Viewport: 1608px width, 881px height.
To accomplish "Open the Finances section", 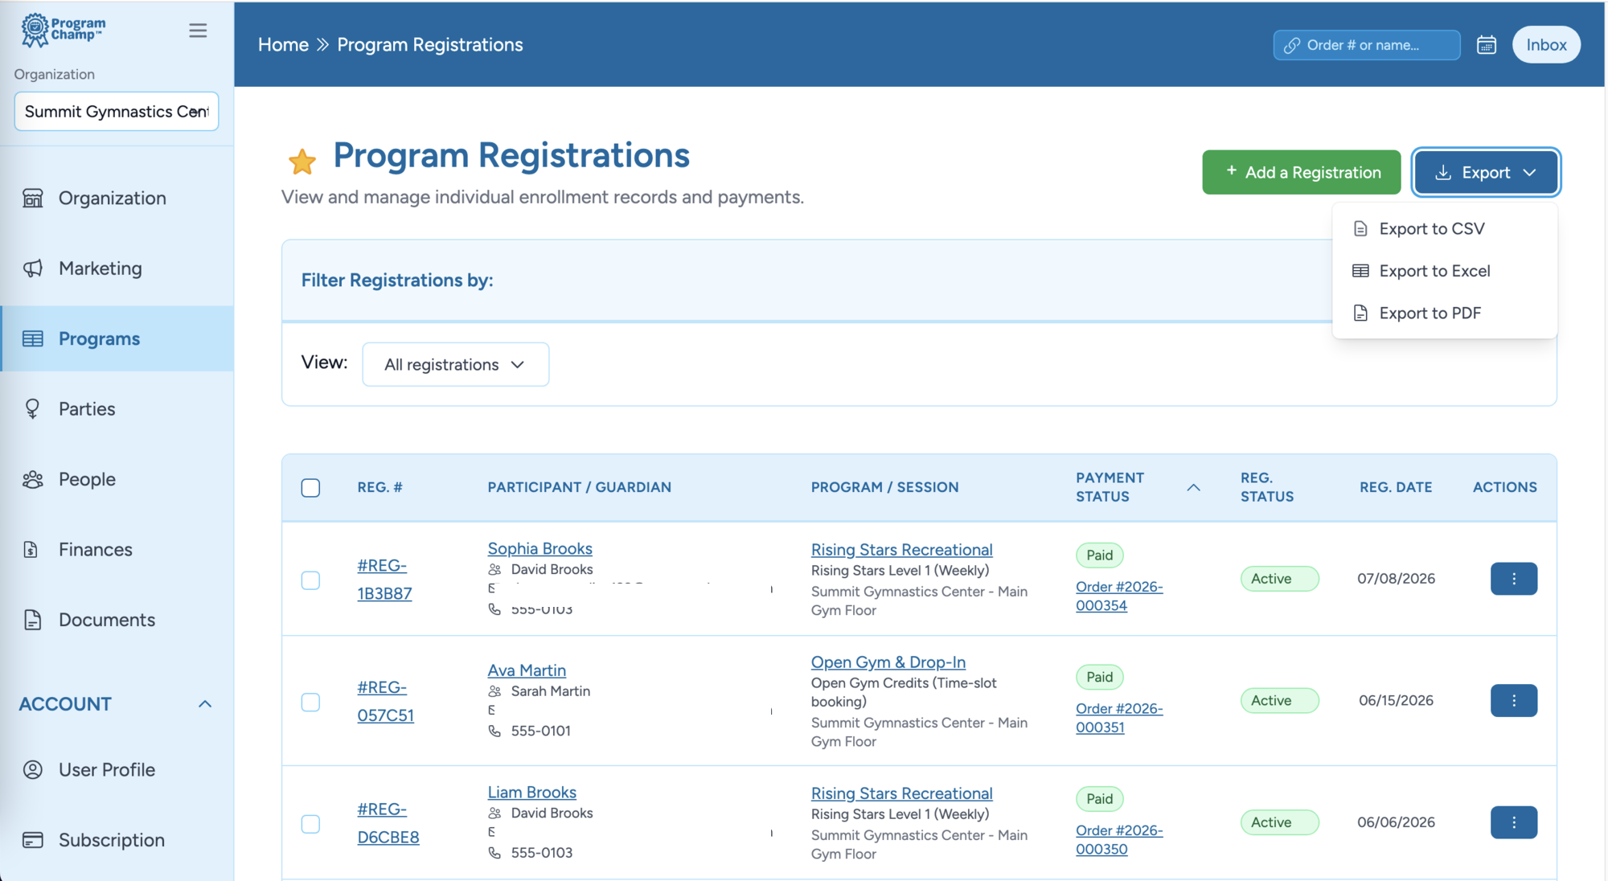I will [117, 550].
